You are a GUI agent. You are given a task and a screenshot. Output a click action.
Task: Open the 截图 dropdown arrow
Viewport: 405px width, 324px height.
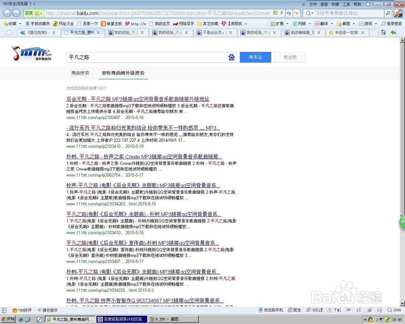(353, 23)
